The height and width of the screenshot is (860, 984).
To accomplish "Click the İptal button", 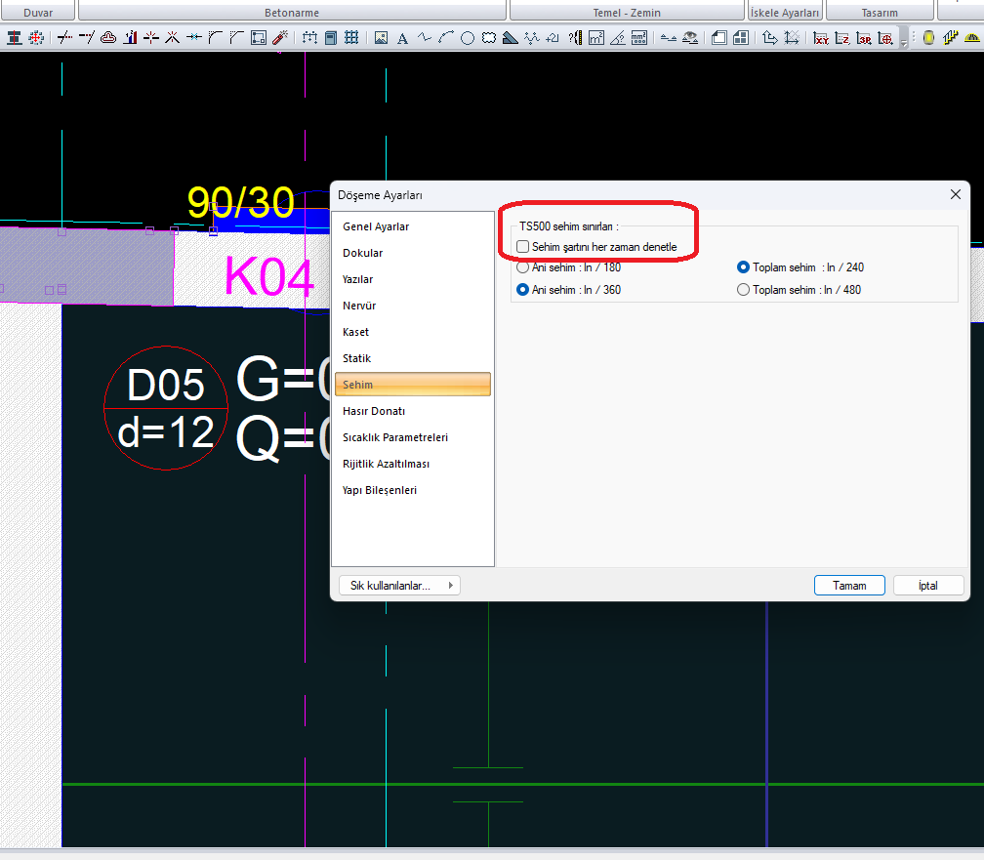I will tap(928, 586).
